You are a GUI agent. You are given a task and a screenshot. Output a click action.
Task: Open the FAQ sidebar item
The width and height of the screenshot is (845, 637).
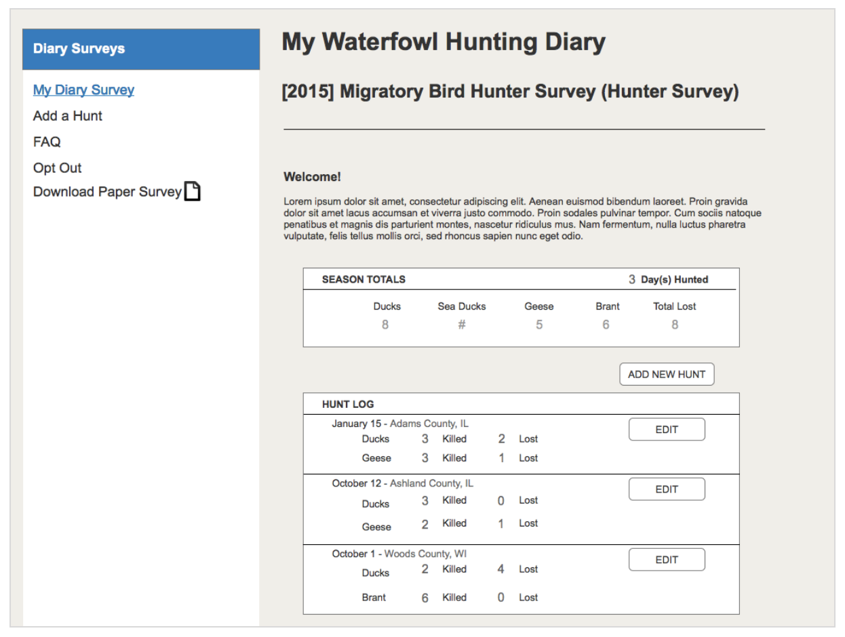[x=47, y=142]
